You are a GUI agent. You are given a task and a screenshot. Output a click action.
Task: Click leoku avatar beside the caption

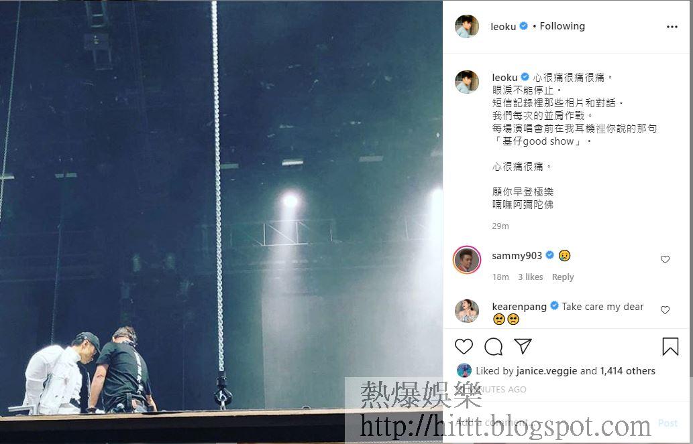tap(467, 82)
